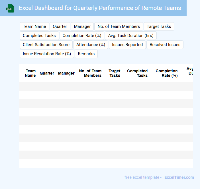Select the Team Name tag
Viewport: 200px width, 189px height.
click(34, 26)
